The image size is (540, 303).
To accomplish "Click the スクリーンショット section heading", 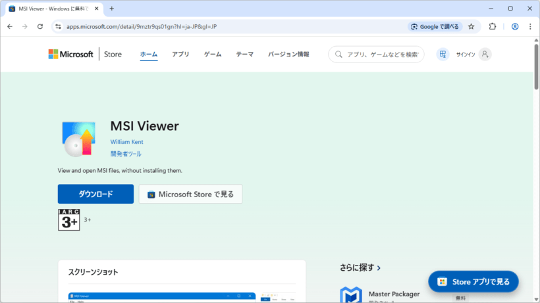I will coord(93,272).
